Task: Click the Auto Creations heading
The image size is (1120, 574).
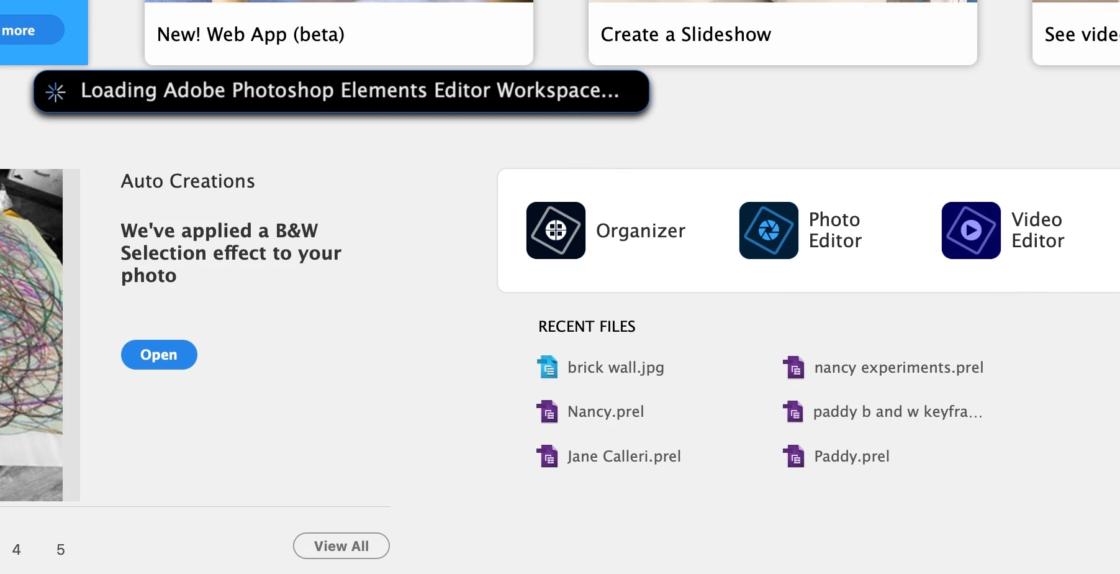Action: point(188,181)
